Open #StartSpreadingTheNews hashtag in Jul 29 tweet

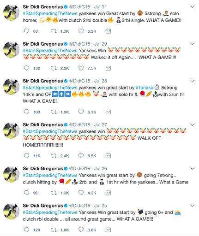coord(50,51)
